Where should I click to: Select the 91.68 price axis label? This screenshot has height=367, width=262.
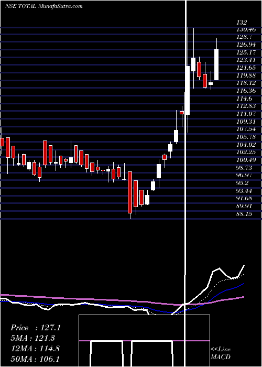244,199
